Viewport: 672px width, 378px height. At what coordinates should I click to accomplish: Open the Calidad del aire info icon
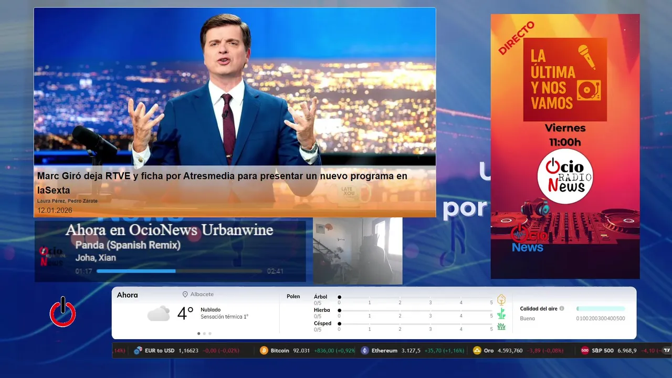(x=562, y=309)
